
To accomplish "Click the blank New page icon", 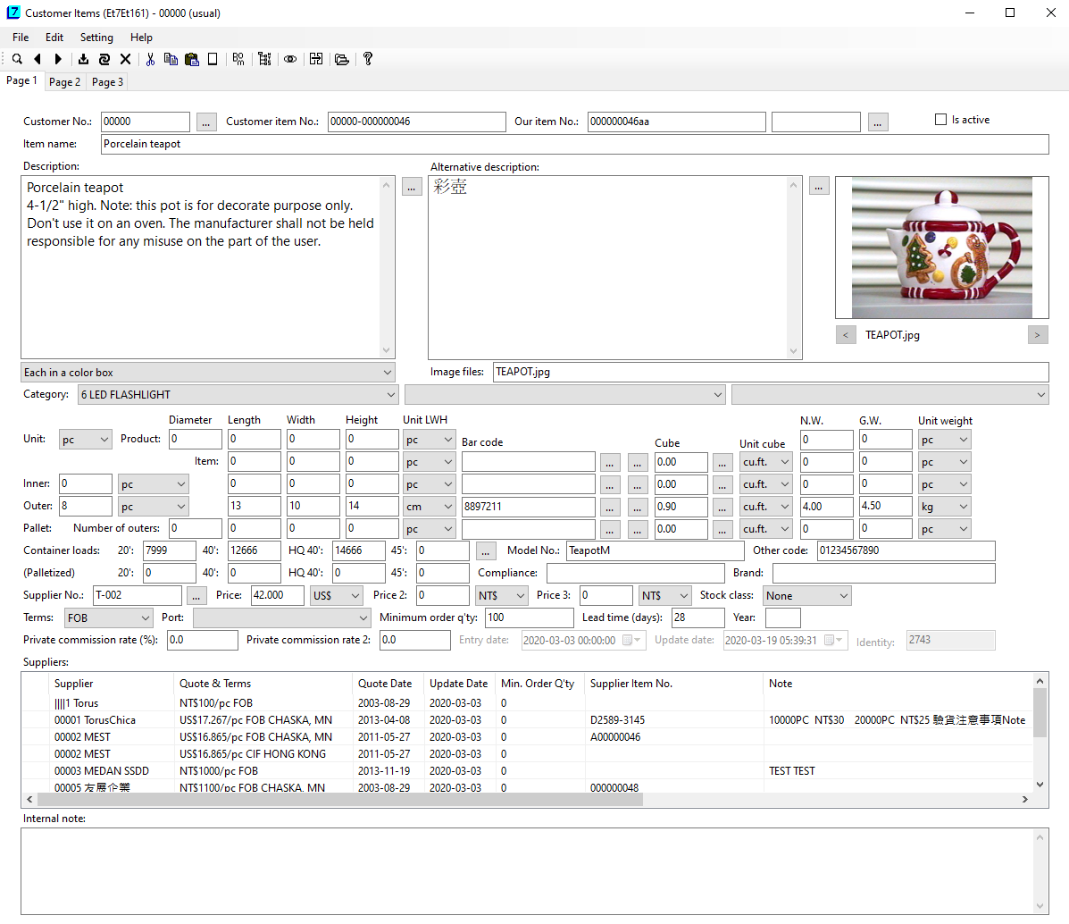I will coord(213,59).
